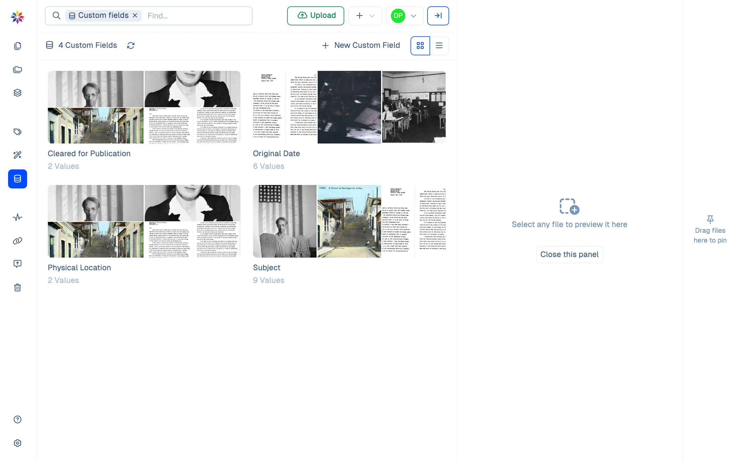The height and width of the screenshot is (461, 738).
Task: Collapse the right preview panel arrow button
Action: tap(438, 16)
